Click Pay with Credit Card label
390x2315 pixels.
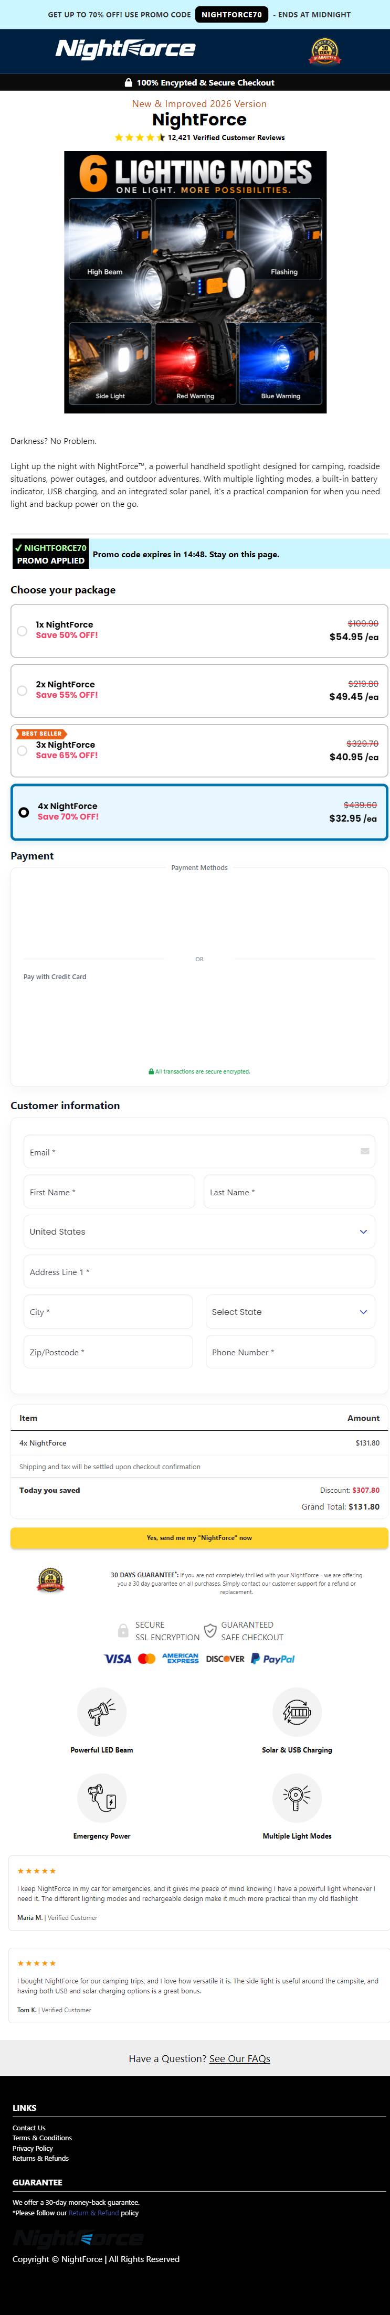[55, 976]
